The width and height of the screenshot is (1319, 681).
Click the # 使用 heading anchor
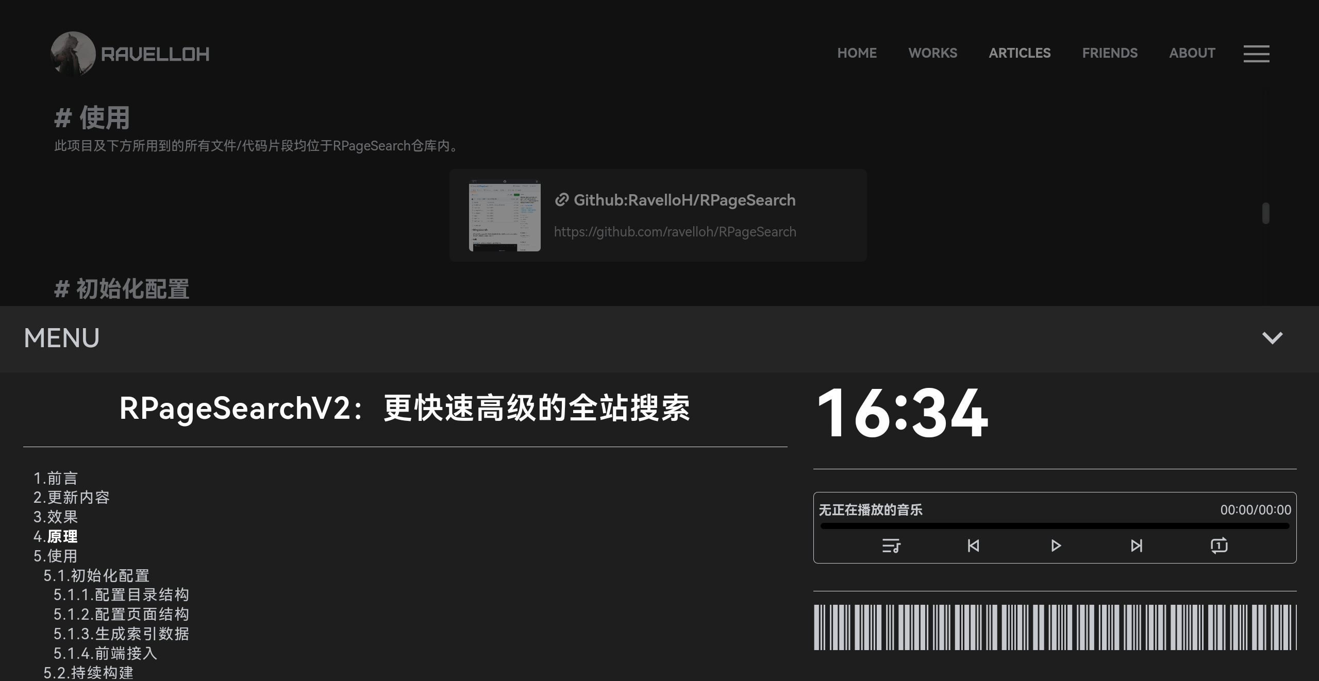coord(92,118)
